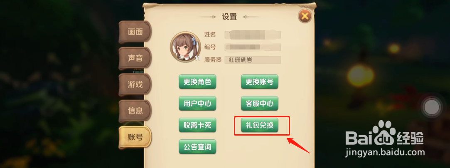Open the 画面 settings tab
The width and height of the screenshot is (450, 168).
135,32
